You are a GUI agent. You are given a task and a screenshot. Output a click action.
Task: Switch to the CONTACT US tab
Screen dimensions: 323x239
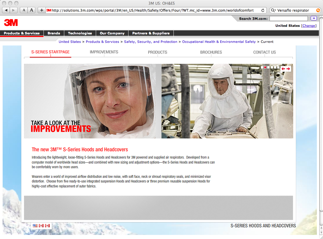(x=265, y=52)
